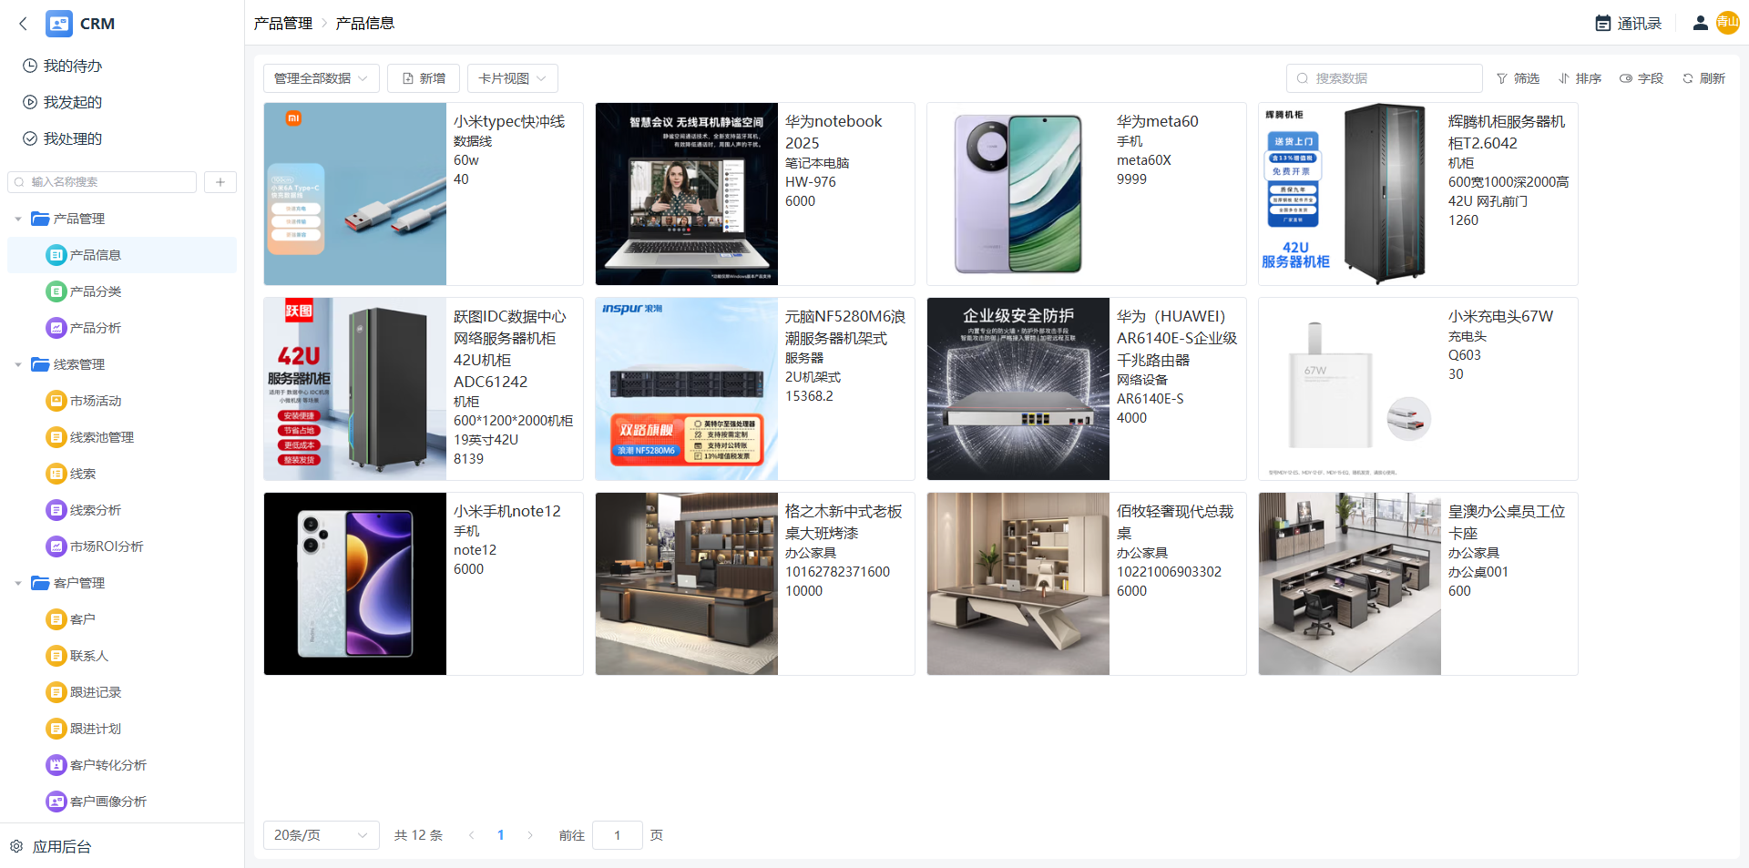The width and height of the screenshot is (1749, 868).
Task: Focus the 搜索数据 search field
Action: [x=1385, y=78]
